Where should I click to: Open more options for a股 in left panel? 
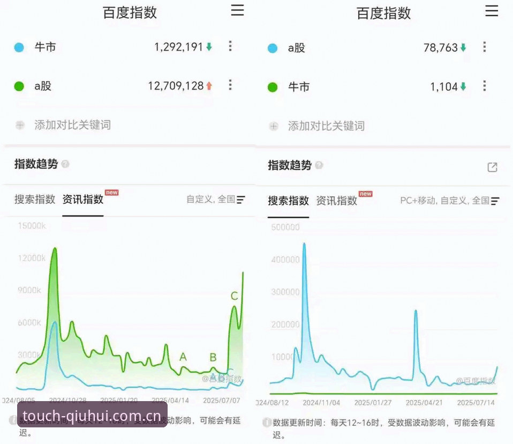pos(230,85)
